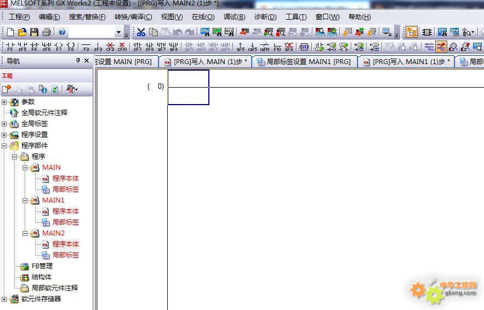Screen dimensions: 484x310
Task: Draw vertical line sF9
Action: [x=98, y=47]
